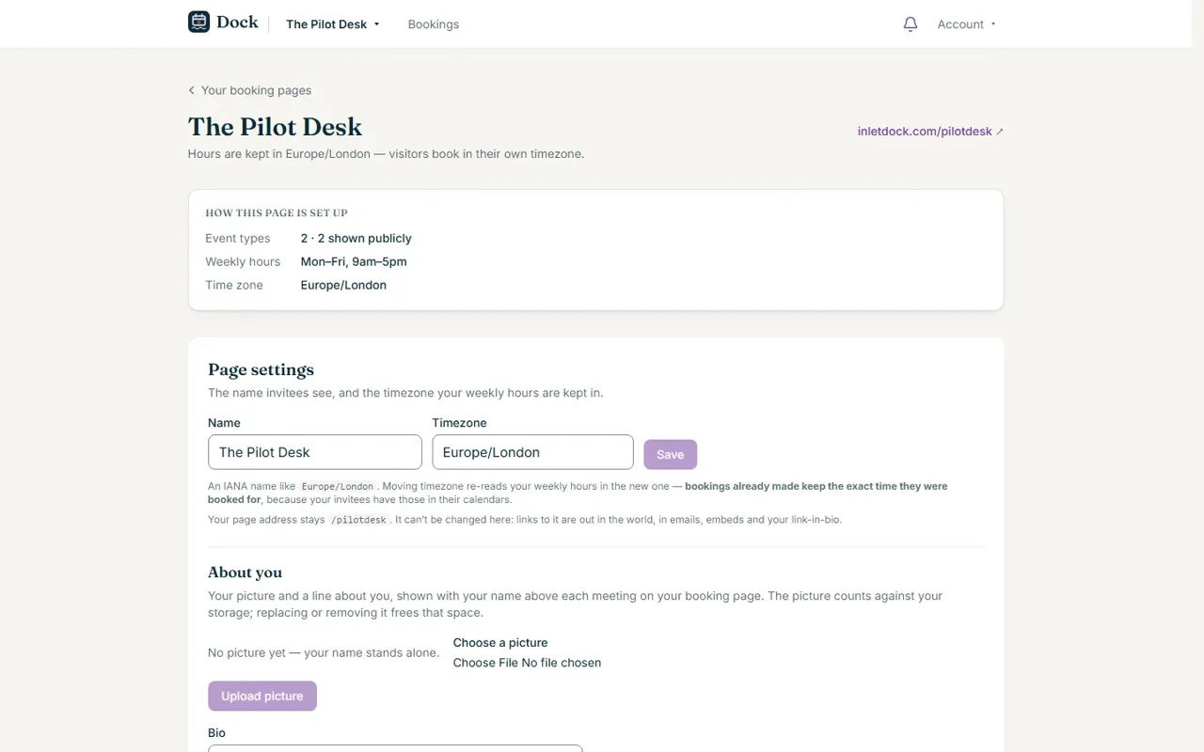Click the Choose File picker
This screenshot has width=1204, height=752.
[x=527, y=663]
